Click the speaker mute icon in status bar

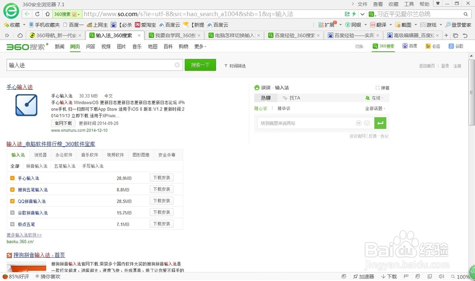[441, 276]
